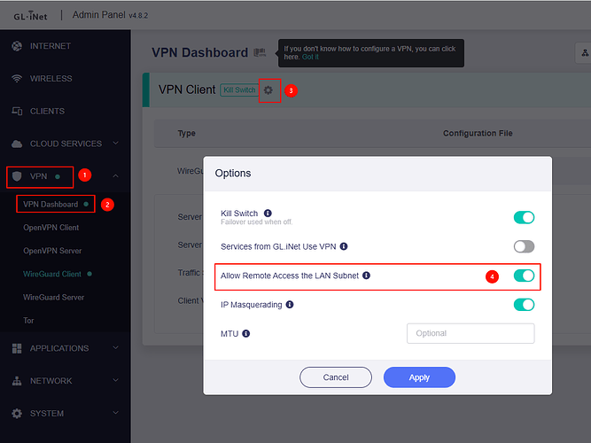Click the info icon beside IP Masquerading
This screenshot has width=591, height=443.
291,305
